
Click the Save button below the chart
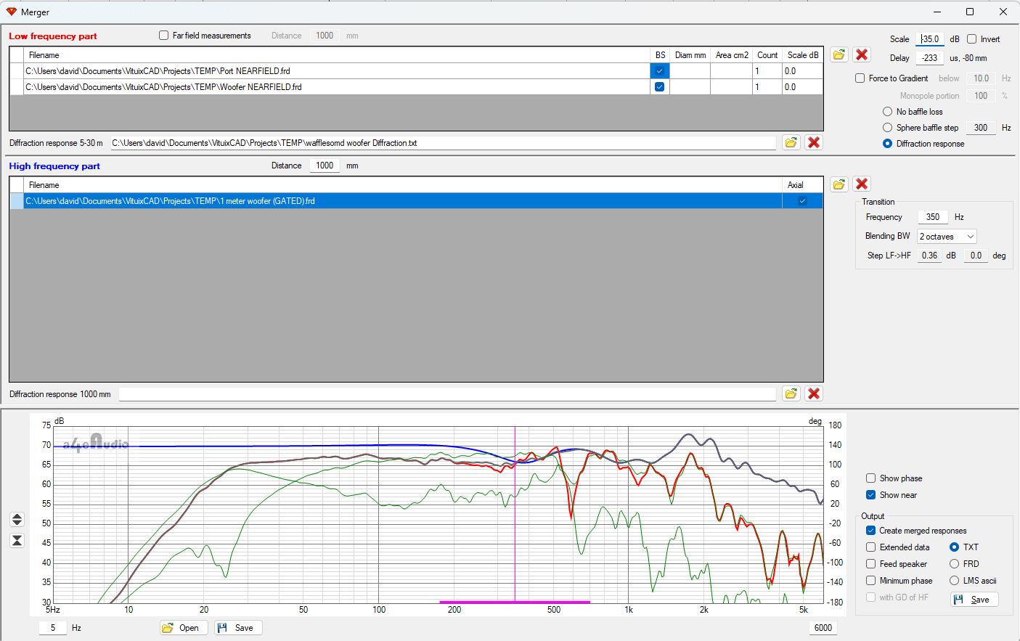[238, 628]
